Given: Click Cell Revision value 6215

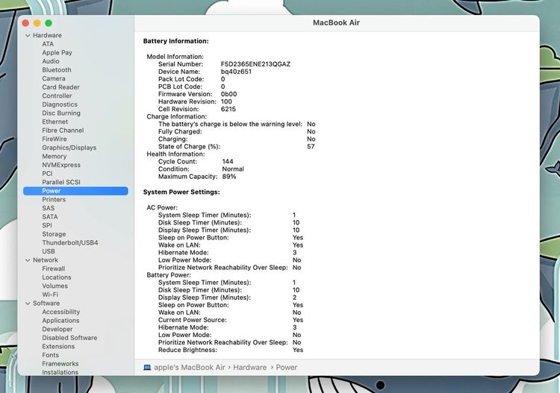Looking at the screenshot, I should (x=228, y=109).
